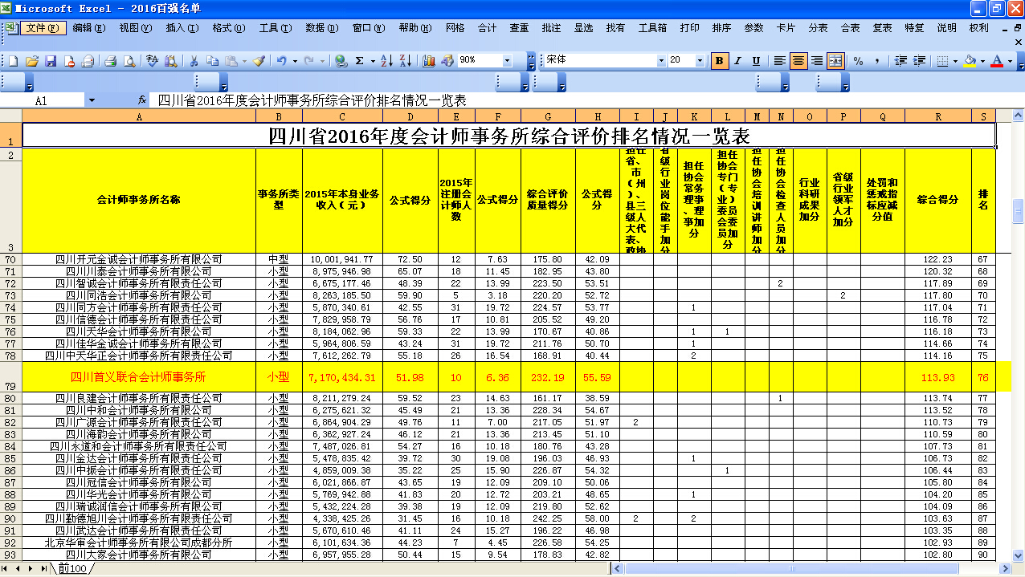Click the Percent Style button
The image size is (1025, 577).
tap(858, 61)
